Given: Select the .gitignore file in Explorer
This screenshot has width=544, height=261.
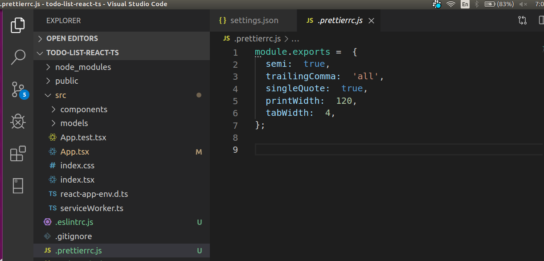Looking at the screenshot, I should [x=73, y=236].
